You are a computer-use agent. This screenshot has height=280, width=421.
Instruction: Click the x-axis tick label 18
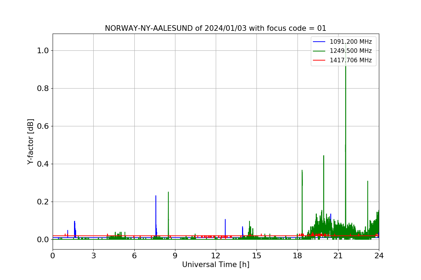(x=297, y=255)
